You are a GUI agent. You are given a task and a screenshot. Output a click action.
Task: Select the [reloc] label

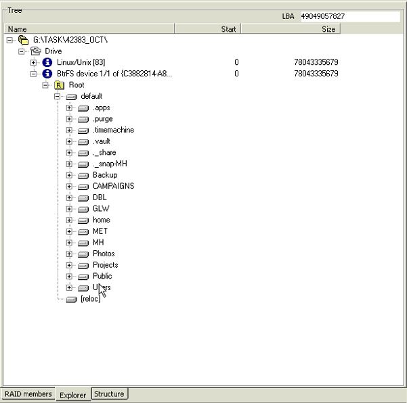91,299
